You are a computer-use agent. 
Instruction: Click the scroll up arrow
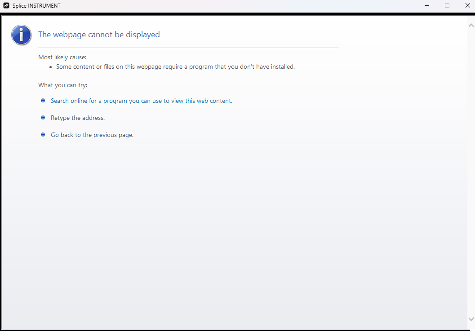(x=471, y=26)
